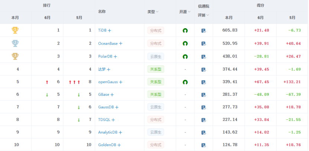The width and height of the screenshot is (309, 151).
Task: Open the evaluation report icon for GoldenDB
Action: coord(203,145)
